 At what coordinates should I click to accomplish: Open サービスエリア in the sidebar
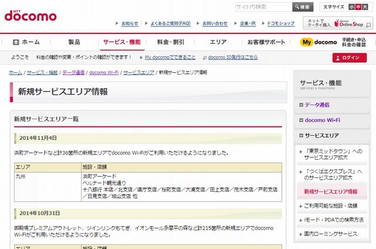[322, 136]
